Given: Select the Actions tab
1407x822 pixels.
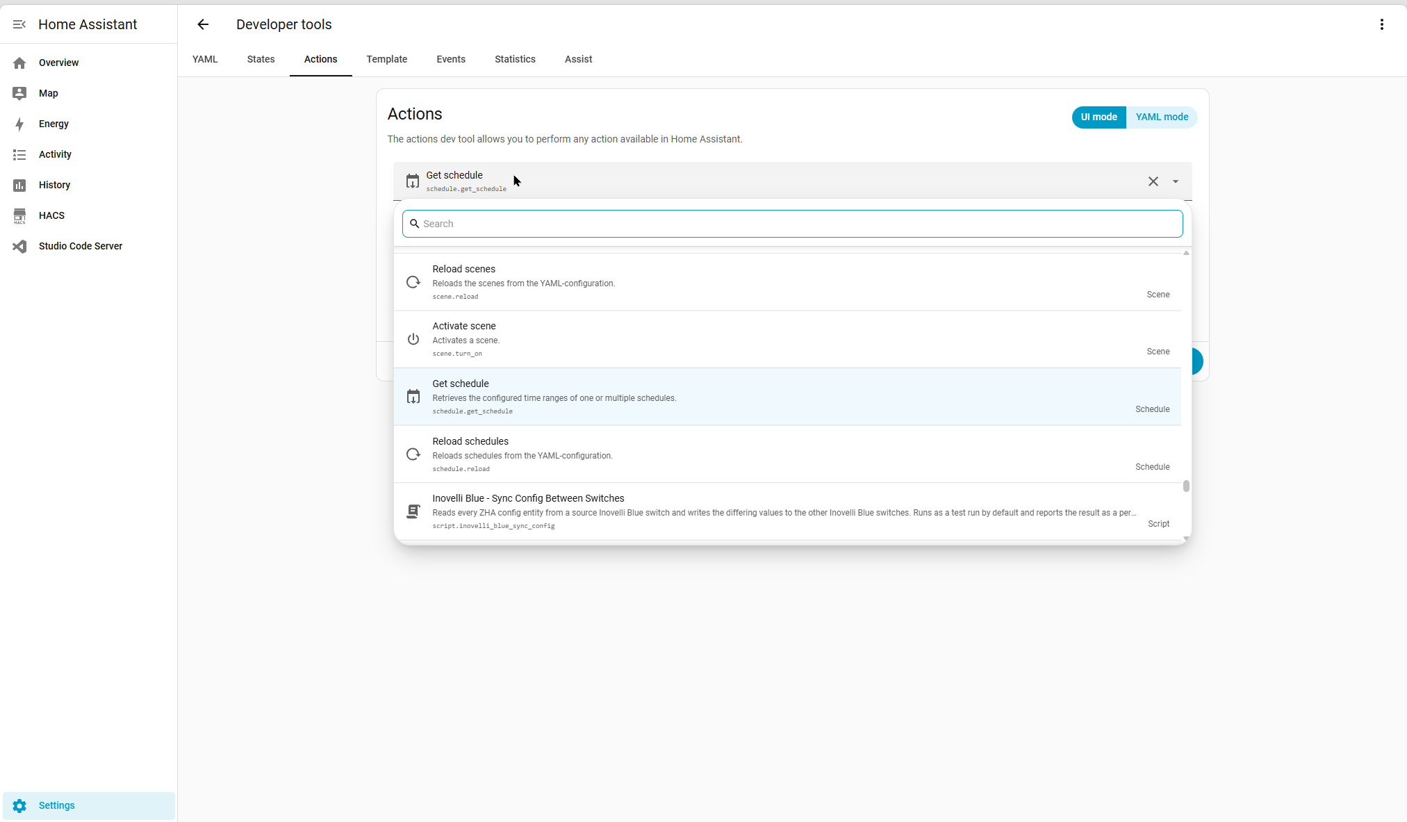Looking at the screenshot, I should coord(321,59).
